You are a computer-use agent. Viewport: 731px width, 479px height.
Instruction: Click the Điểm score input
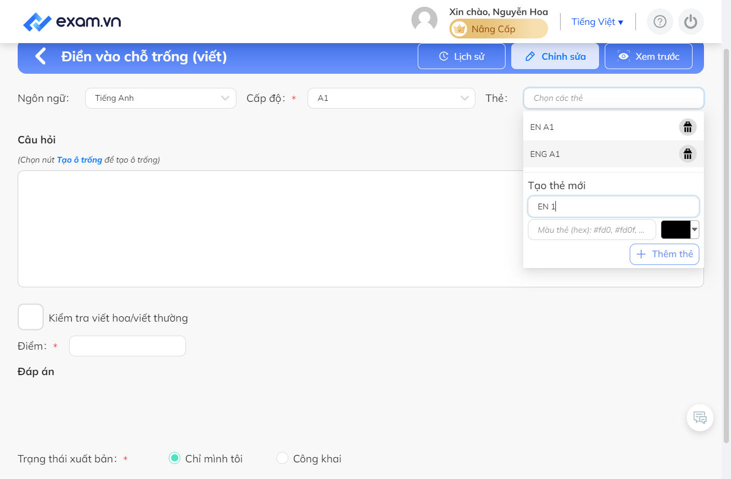(127, 346)
